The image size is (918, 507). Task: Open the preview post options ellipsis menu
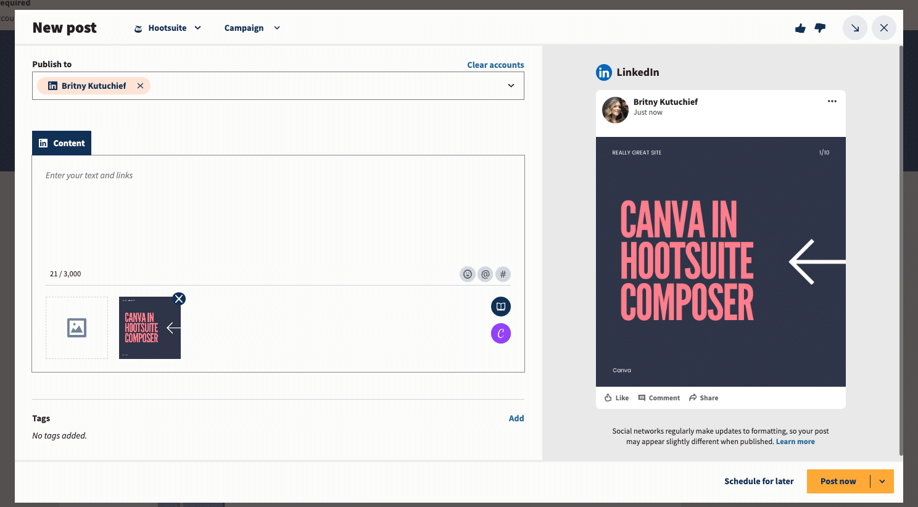832,101
